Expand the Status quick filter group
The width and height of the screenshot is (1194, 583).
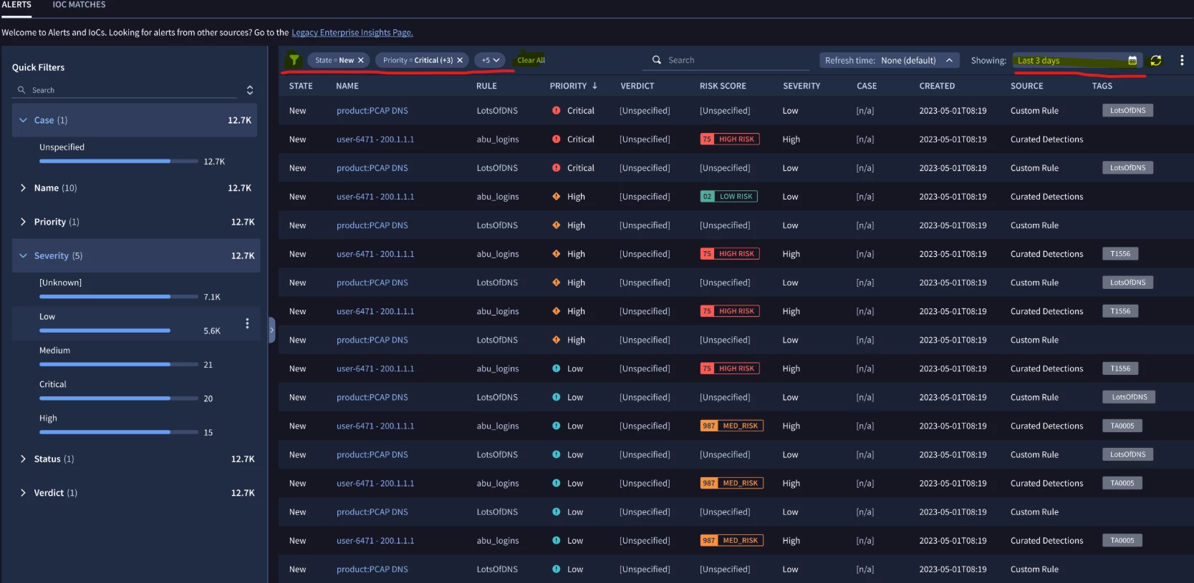(23, 459)
